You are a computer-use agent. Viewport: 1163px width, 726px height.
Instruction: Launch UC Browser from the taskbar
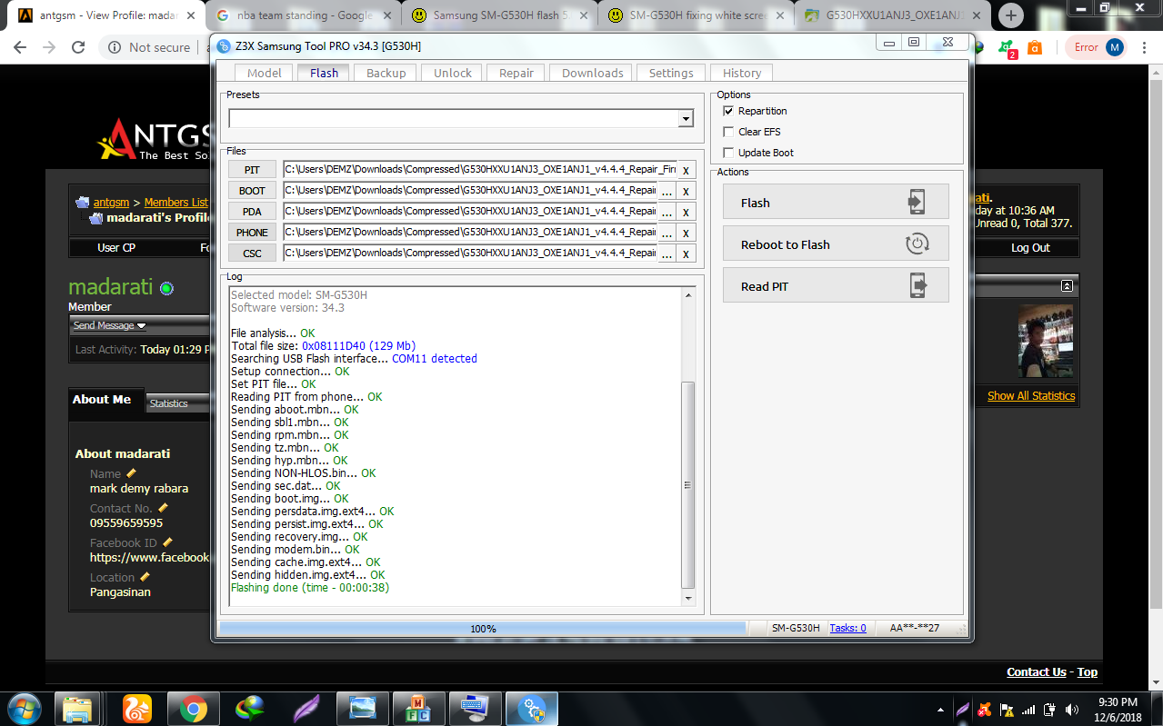click(x=137, y=708)
